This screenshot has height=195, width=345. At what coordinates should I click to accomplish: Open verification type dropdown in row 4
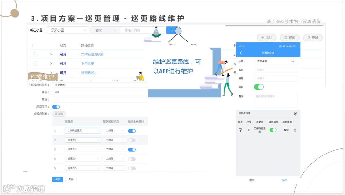tap(115, 159)
